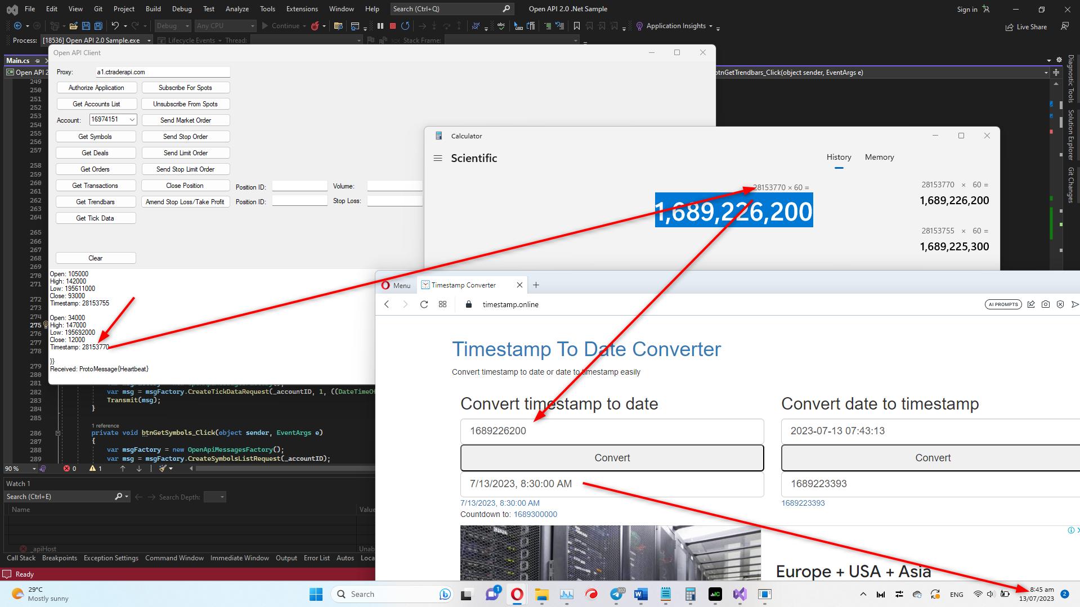The height and width of the screenshot is (607, 1080).
Task: Click the Windows Start button
Action: tap(316, 594)
